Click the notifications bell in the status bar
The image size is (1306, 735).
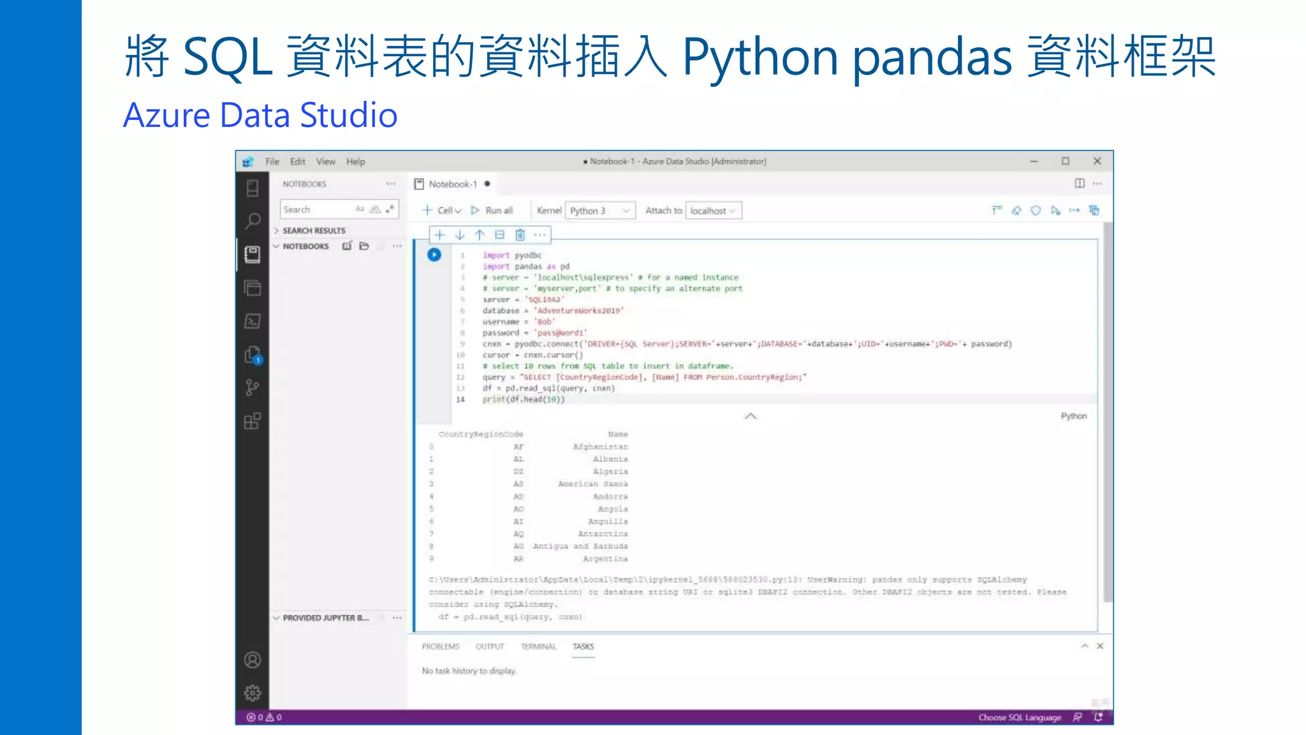tap(1098, 717)
